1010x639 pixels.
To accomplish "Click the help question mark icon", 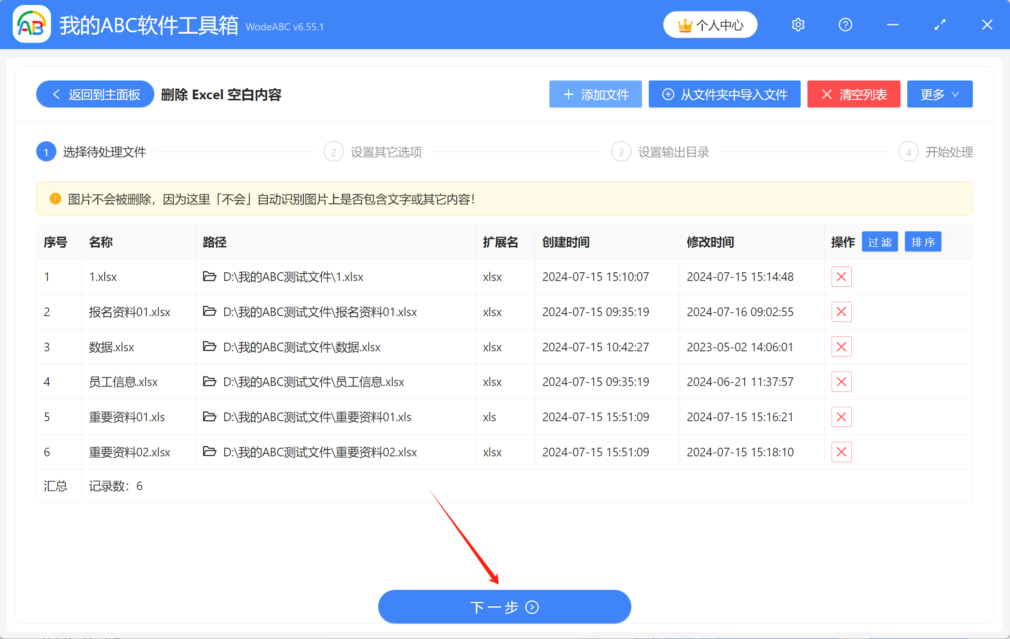I will (x=845, y=25).
